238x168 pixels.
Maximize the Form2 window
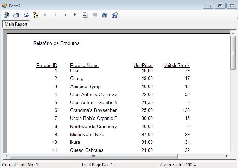220,6
